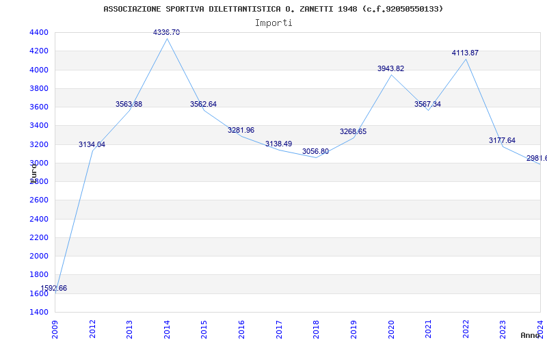
Task: Select data label 3943.82
Action: click(x=390, y=69)
